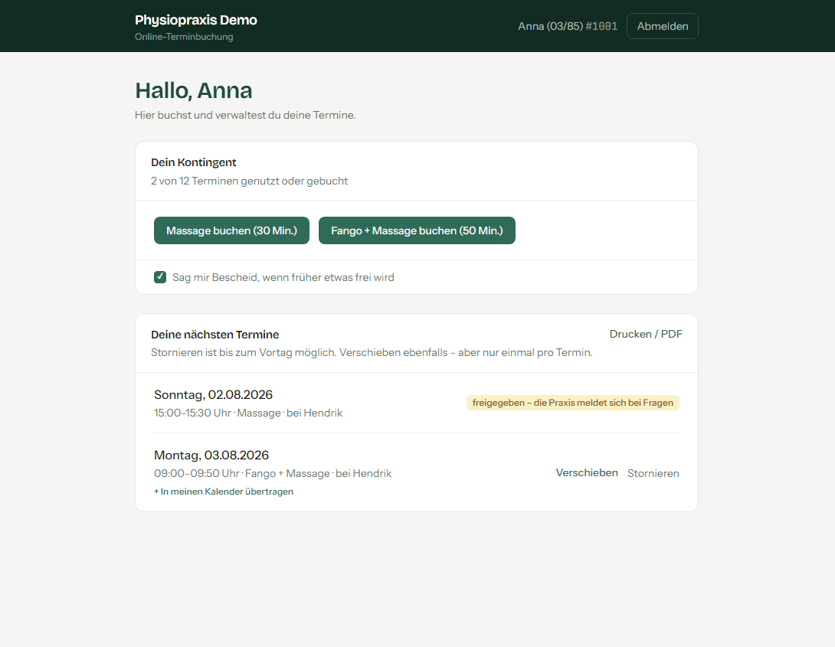Image resolution: width=835 pixels, height=647 pixels.
Task: Click 'Hier buchst und verwaltest du deine Termine.'
Action: [x=245, y=115]
